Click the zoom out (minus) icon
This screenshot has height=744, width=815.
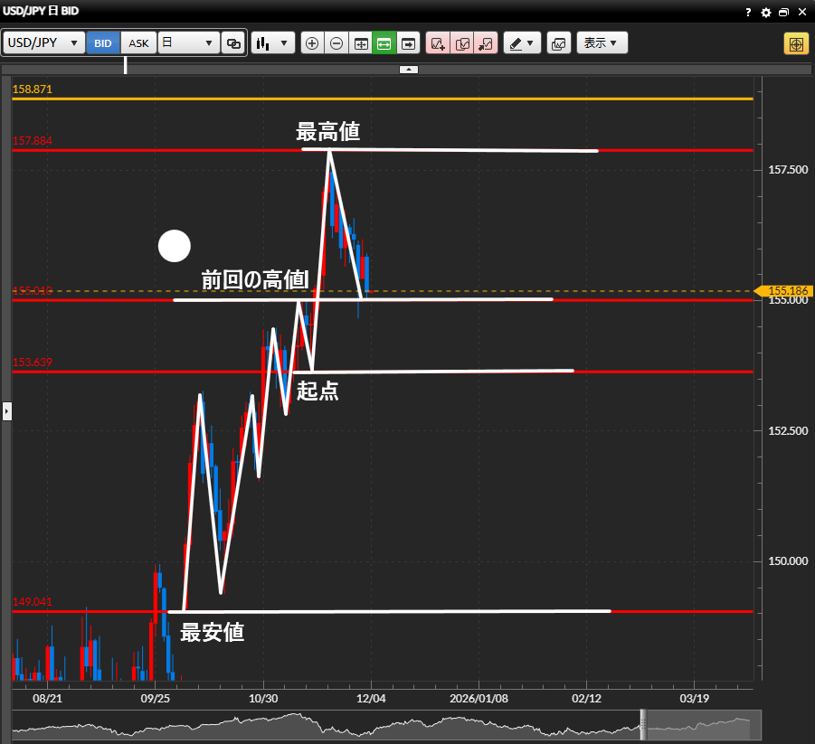click(x=336, y=43)
